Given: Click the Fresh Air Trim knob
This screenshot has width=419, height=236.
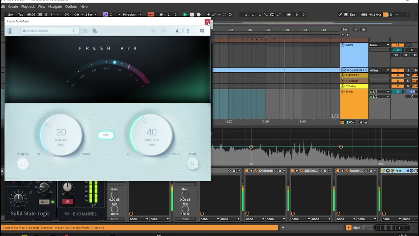Looking at the screenshot, I should coord(192,163).
